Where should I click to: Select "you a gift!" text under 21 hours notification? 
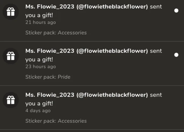[x=39, y=15]
